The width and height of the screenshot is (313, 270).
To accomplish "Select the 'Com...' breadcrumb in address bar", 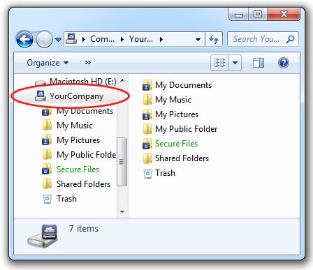I will [102, 39].
